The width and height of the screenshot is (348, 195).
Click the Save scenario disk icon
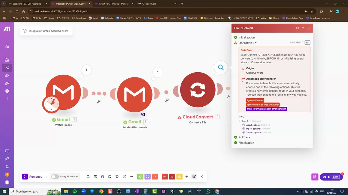click(88, 177)
